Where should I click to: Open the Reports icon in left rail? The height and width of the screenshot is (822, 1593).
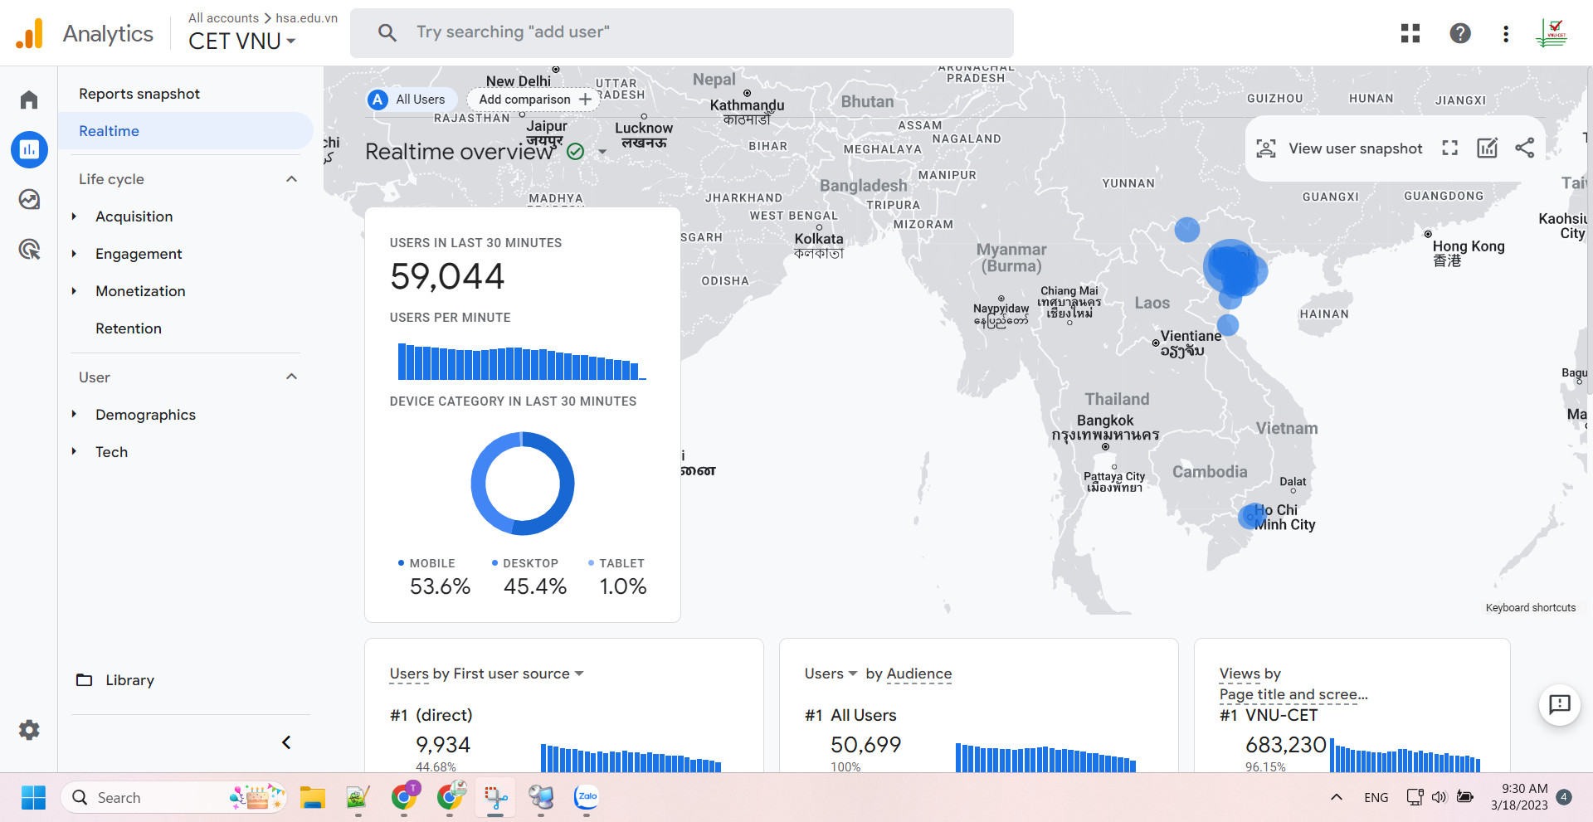[x=29, y=149]
